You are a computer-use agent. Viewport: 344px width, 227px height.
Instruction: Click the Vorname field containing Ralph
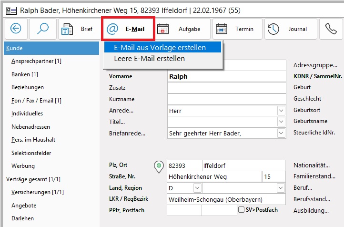226,76
